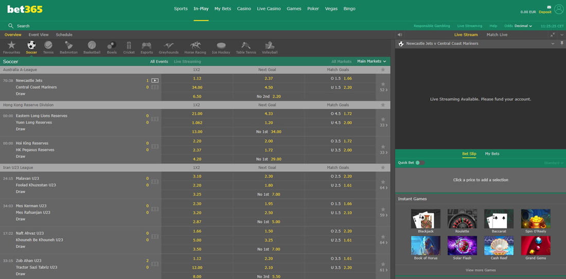Select the Ice Hockey puck icon
The image size is (566, 279).
tap(221, 45)
